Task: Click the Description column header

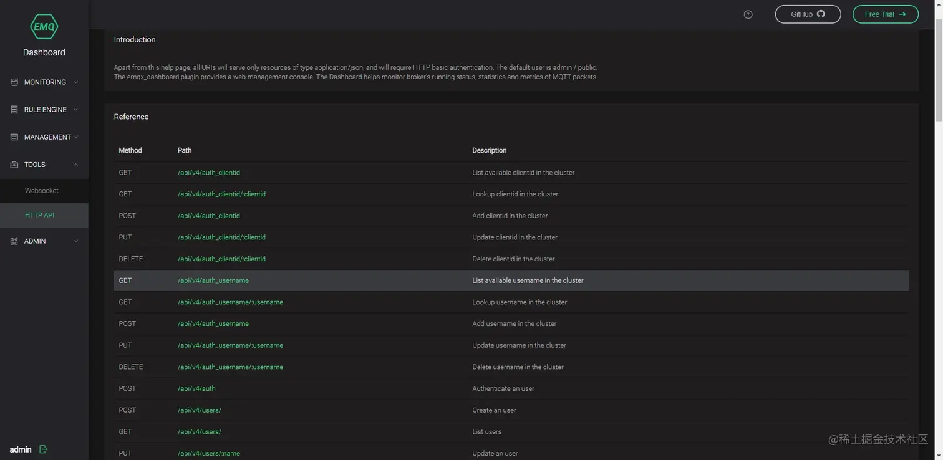Action: (x=490, y=151)
